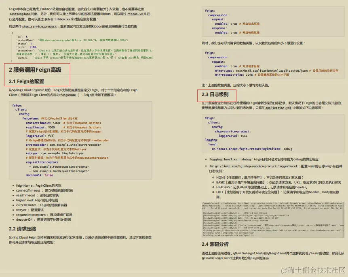Click the code line "shop-service-product:"
The width and height of the screenshot is (348, 277).
point(233,131)
